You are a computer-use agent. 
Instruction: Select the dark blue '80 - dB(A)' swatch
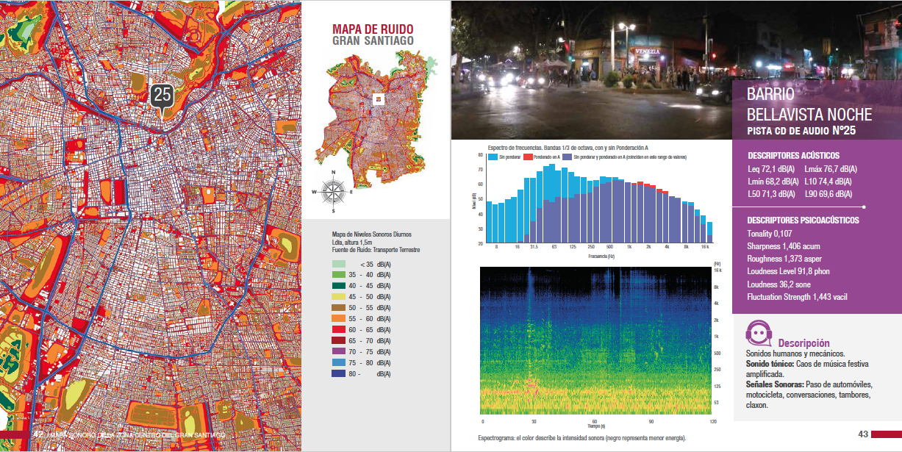click(x=337, y=374)
